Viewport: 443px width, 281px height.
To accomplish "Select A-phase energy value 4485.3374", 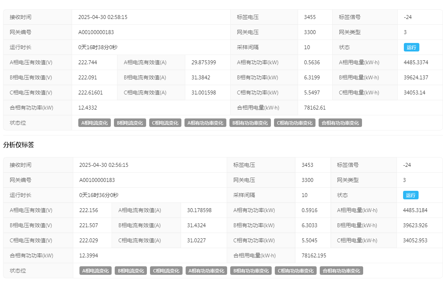I will point(416,62).
